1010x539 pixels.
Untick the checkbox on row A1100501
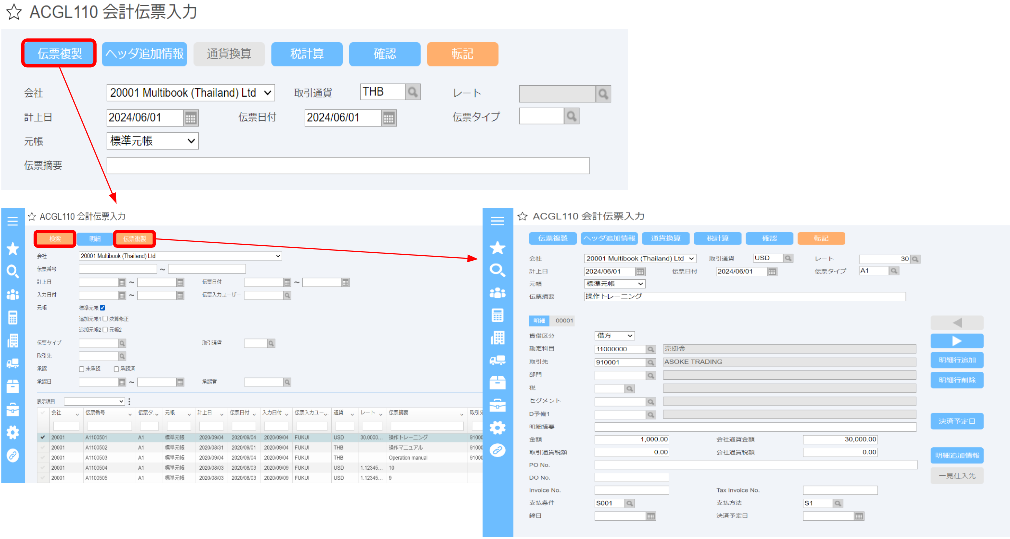43,437
